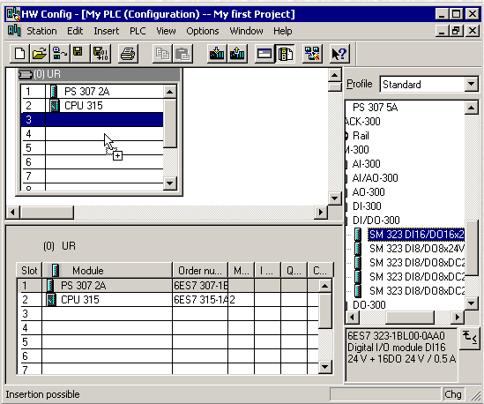Image resolution: width=484 pixels, height=404 pixels.
Task: Select the AI/AO-300 catalog folder
Action: 375,178
